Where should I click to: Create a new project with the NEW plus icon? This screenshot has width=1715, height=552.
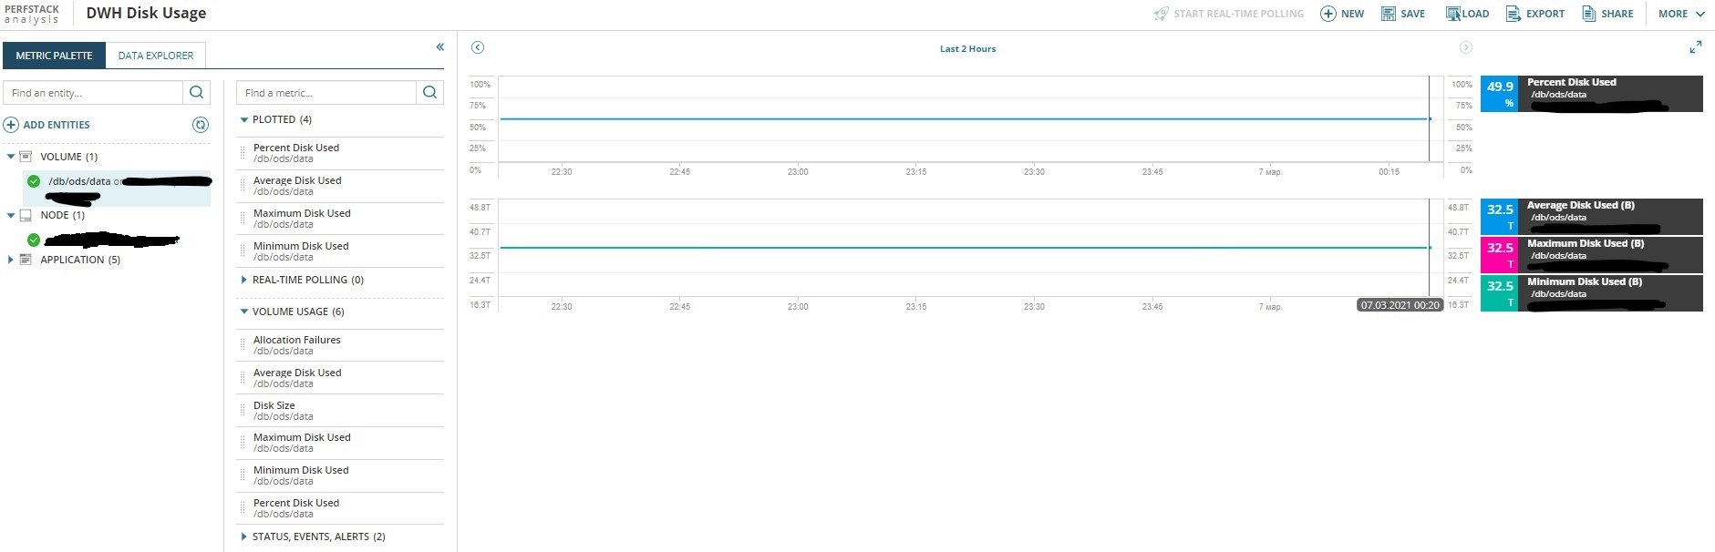coord(1328,14)
